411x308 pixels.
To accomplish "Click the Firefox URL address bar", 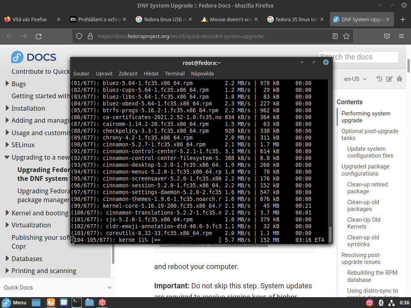I will (x=212, y=36).
